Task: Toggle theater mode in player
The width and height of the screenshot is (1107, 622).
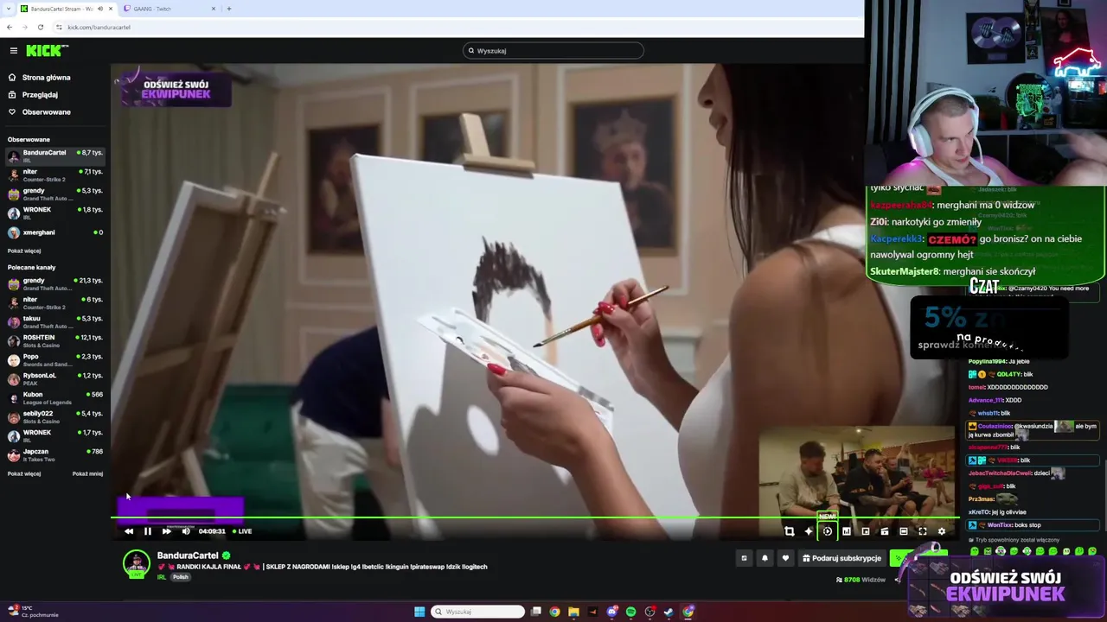Action: click(x=904, y=531)
